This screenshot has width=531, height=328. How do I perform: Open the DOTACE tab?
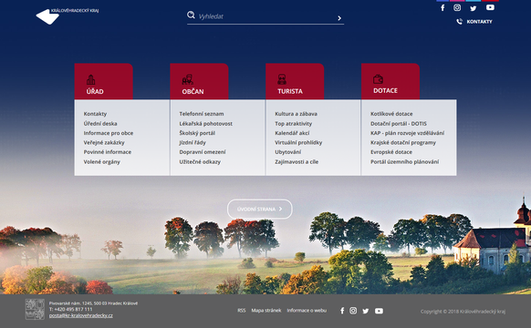pos(390,81)
